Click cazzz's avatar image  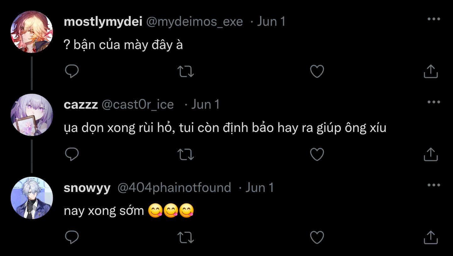[32, 115]
